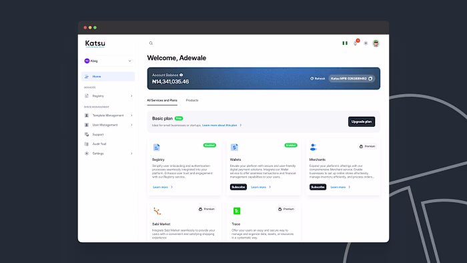Click the Support sidebar icon
467x263 pixels.
tap(87, 134)
